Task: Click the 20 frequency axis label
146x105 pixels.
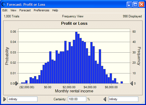Action: (134, 63)
